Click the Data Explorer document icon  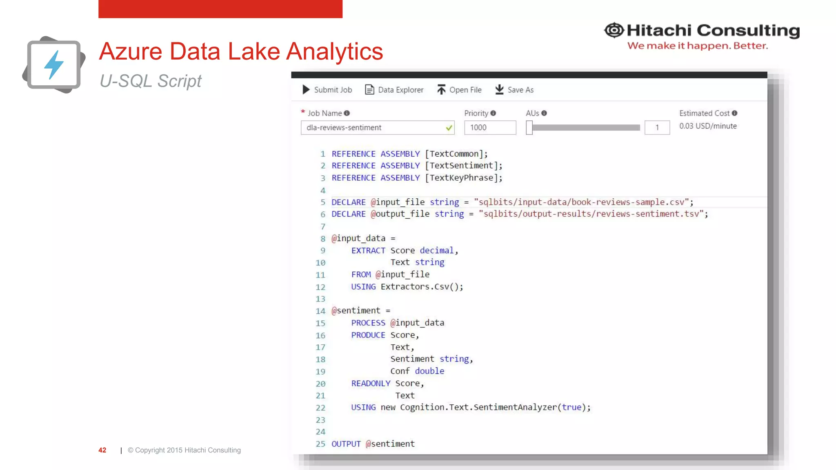[x=369, y=90]
